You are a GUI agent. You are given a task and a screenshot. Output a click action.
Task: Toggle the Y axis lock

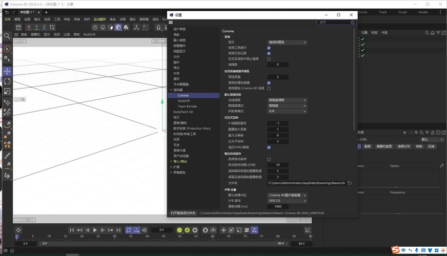[36, 27]
